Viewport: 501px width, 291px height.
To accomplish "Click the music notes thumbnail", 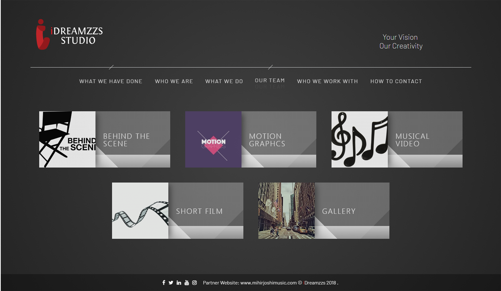I will coord(360,139).
